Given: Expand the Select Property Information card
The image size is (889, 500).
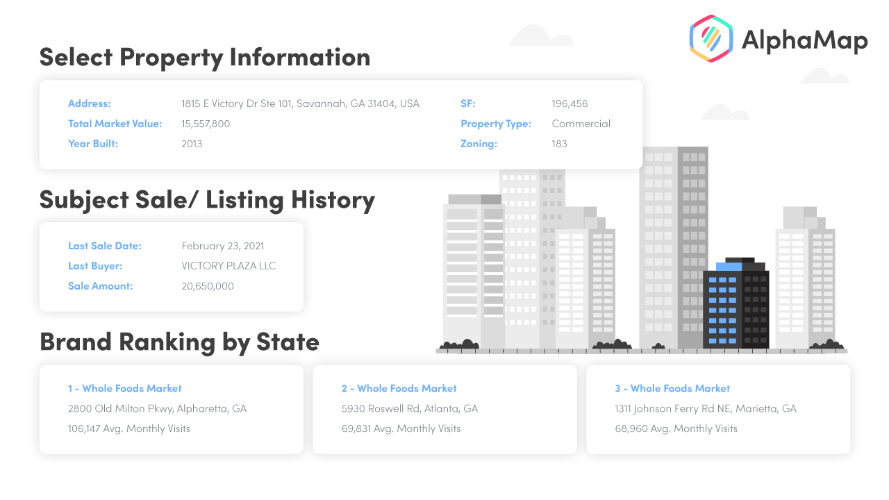Looking at the screenshot, I should click(x=341, y=125).
